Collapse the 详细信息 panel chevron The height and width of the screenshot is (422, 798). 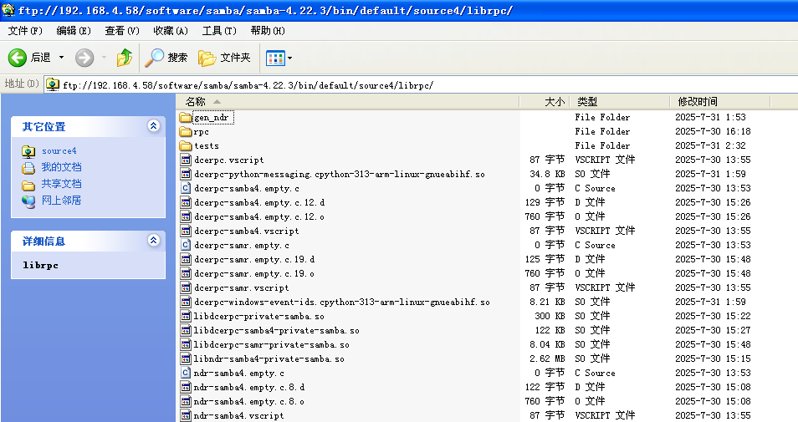tap(154, 240)
